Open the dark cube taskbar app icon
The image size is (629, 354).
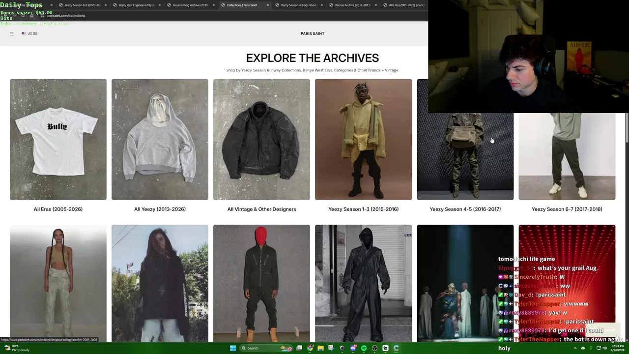point(342,348)
